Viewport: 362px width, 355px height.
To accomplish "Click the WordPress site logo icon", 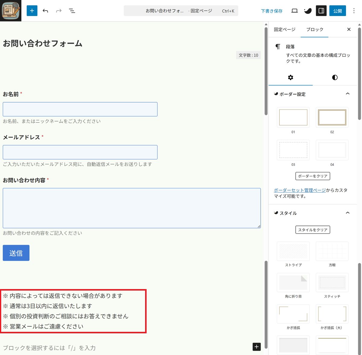I will [11, 11].
